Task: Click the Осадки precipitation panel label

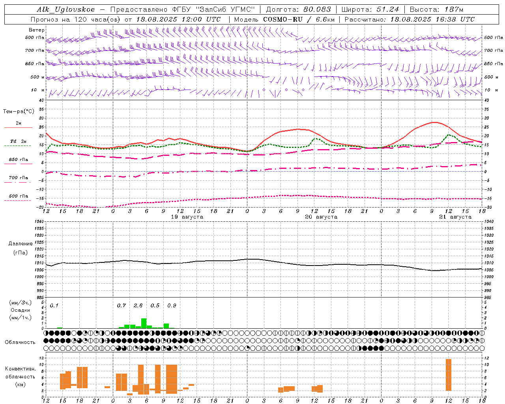Action: point(21,310)
